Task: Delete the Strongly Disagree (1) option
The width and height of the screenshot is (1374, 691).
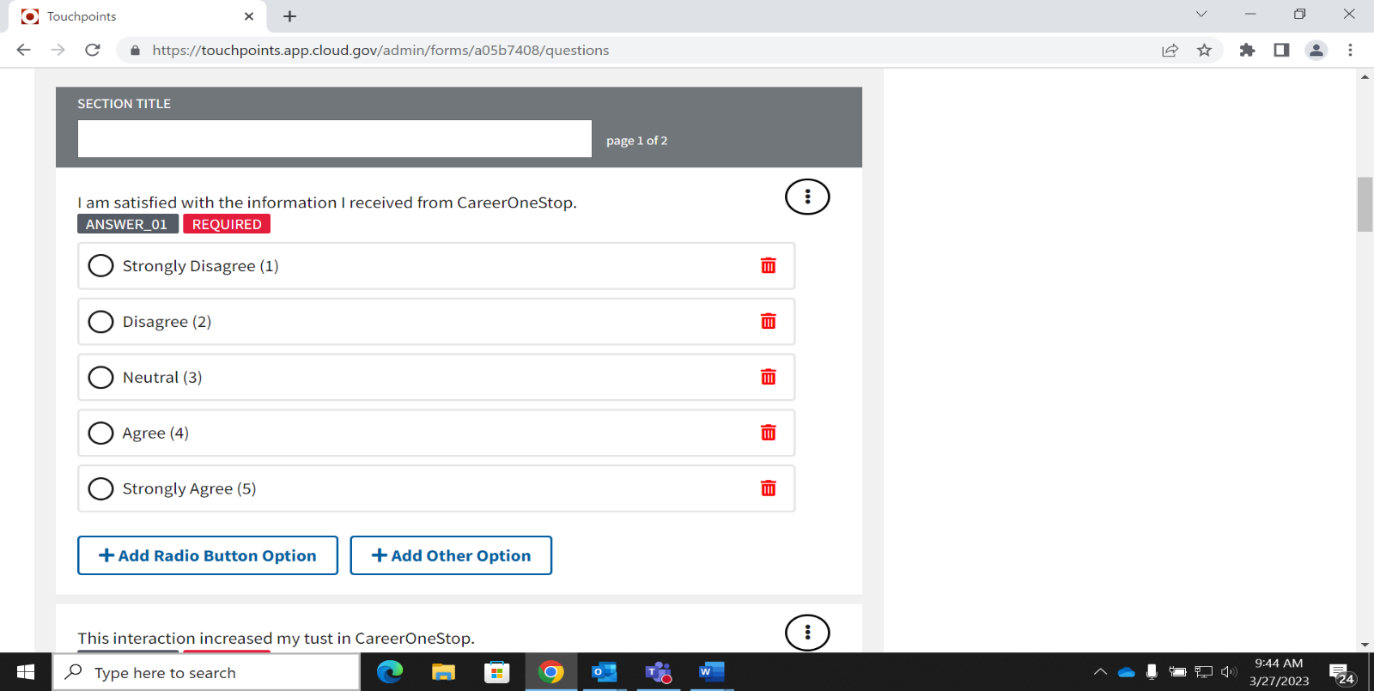Action: [768, 266]
